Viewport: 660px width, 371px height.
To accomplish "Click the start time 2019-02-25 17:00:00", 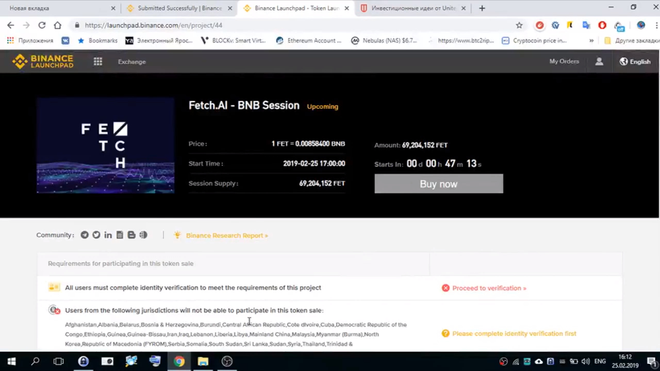I will click(x=314, y=163).
